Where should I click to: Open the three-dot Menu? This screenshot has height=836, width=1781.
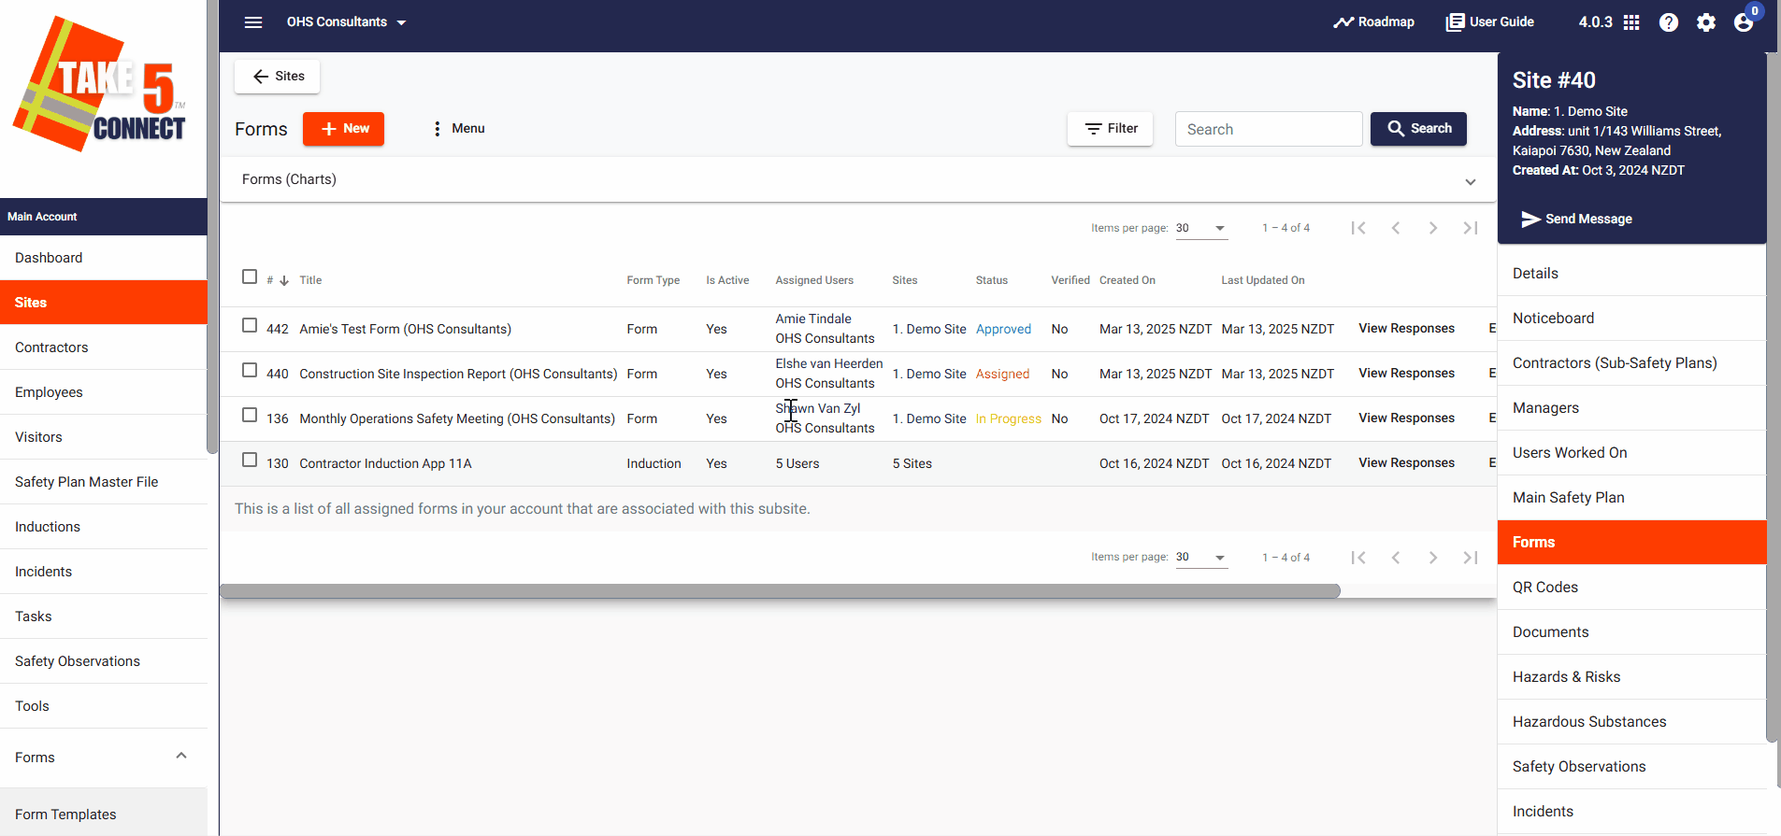click(457, 129)
